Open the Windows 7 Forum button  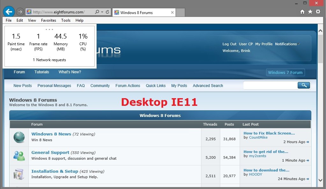pos(285,73)
